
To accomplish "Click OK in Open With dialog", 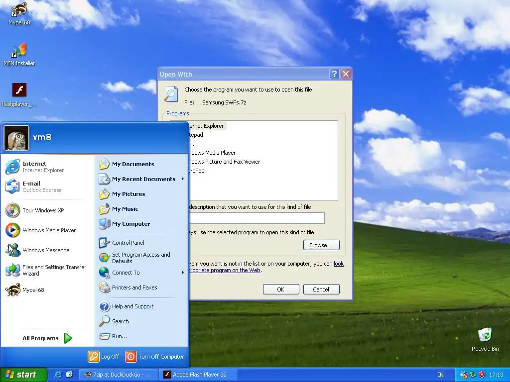I will 281,289.
